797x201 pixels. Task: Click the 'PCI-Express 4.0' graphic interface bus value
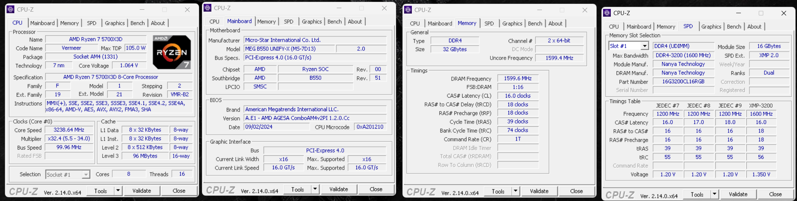click(325, 150)
